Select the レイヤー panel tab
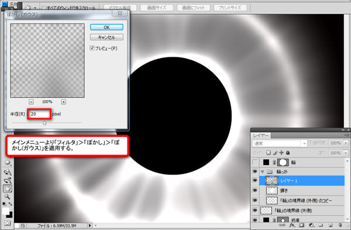 pos(261,136)
